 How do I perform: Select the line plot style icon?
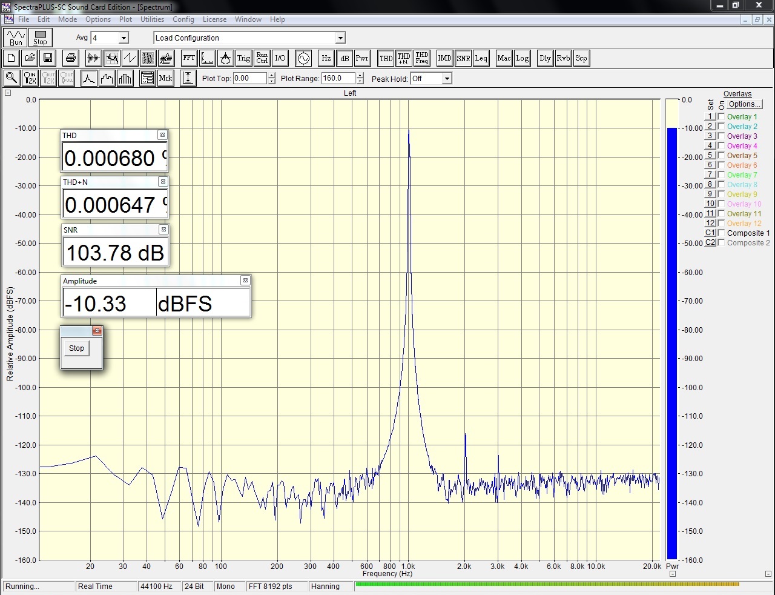(89, 78)
